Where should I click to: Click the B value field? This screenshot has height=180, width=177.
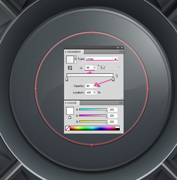(x=113, y=122)
